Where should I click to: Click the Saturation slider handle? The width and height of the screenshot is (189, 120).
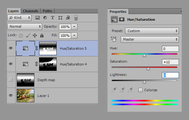(x=148, y=69)
